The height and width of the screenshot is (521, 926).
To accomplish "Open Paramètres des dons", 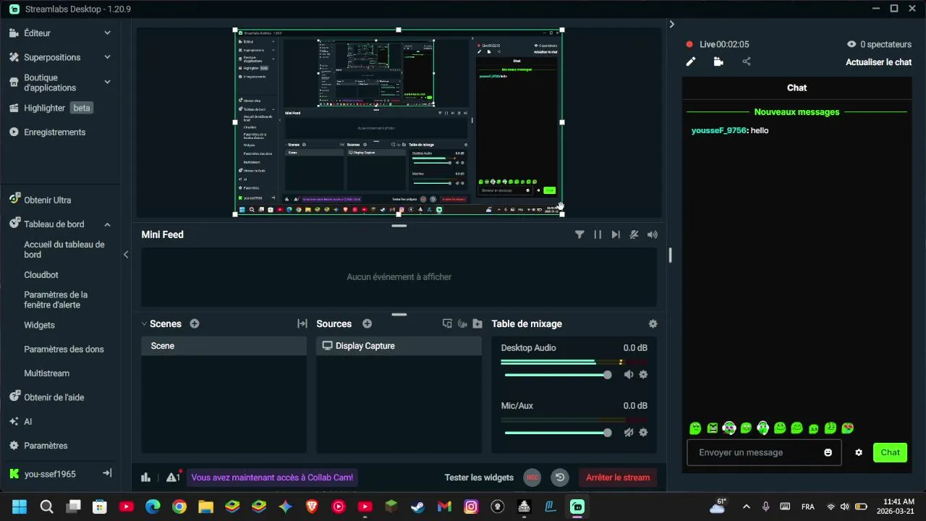I will [64, 350].
